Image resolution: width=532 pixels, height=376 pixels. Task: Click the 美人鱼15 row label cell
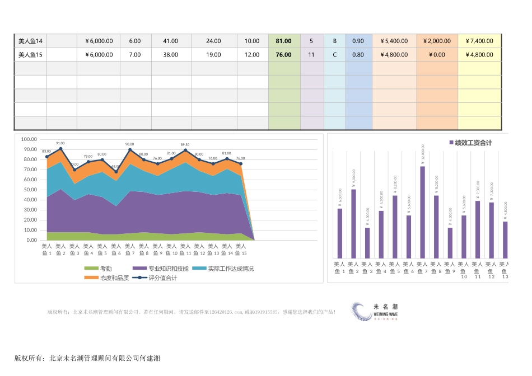[31, 54]
